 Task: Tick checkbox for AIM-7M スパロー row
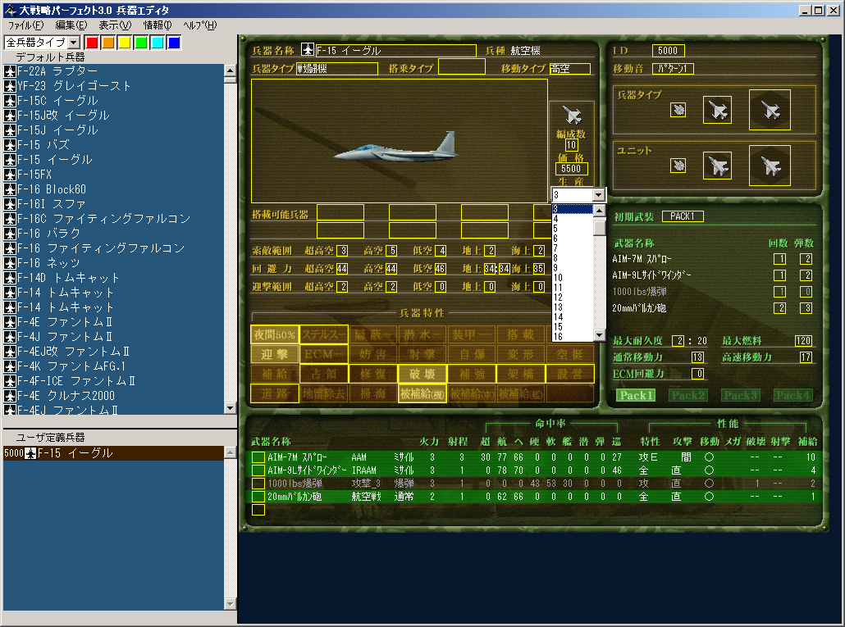tap(258, 457)
